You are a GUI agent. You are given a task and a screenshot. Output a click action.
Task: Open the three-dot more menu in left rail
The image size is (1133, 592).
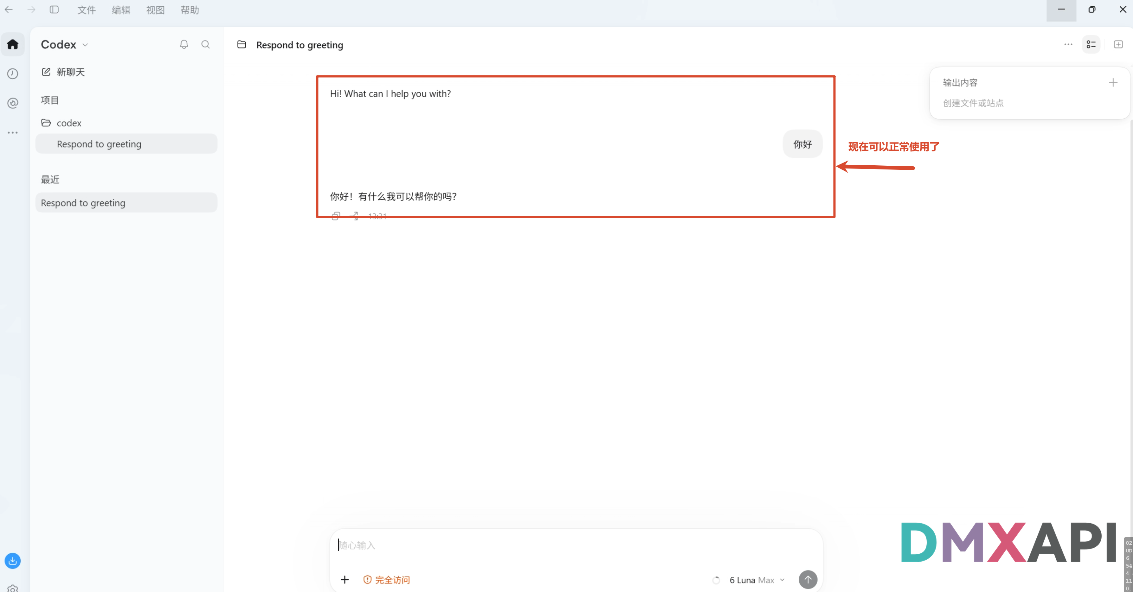click(13, 132)
